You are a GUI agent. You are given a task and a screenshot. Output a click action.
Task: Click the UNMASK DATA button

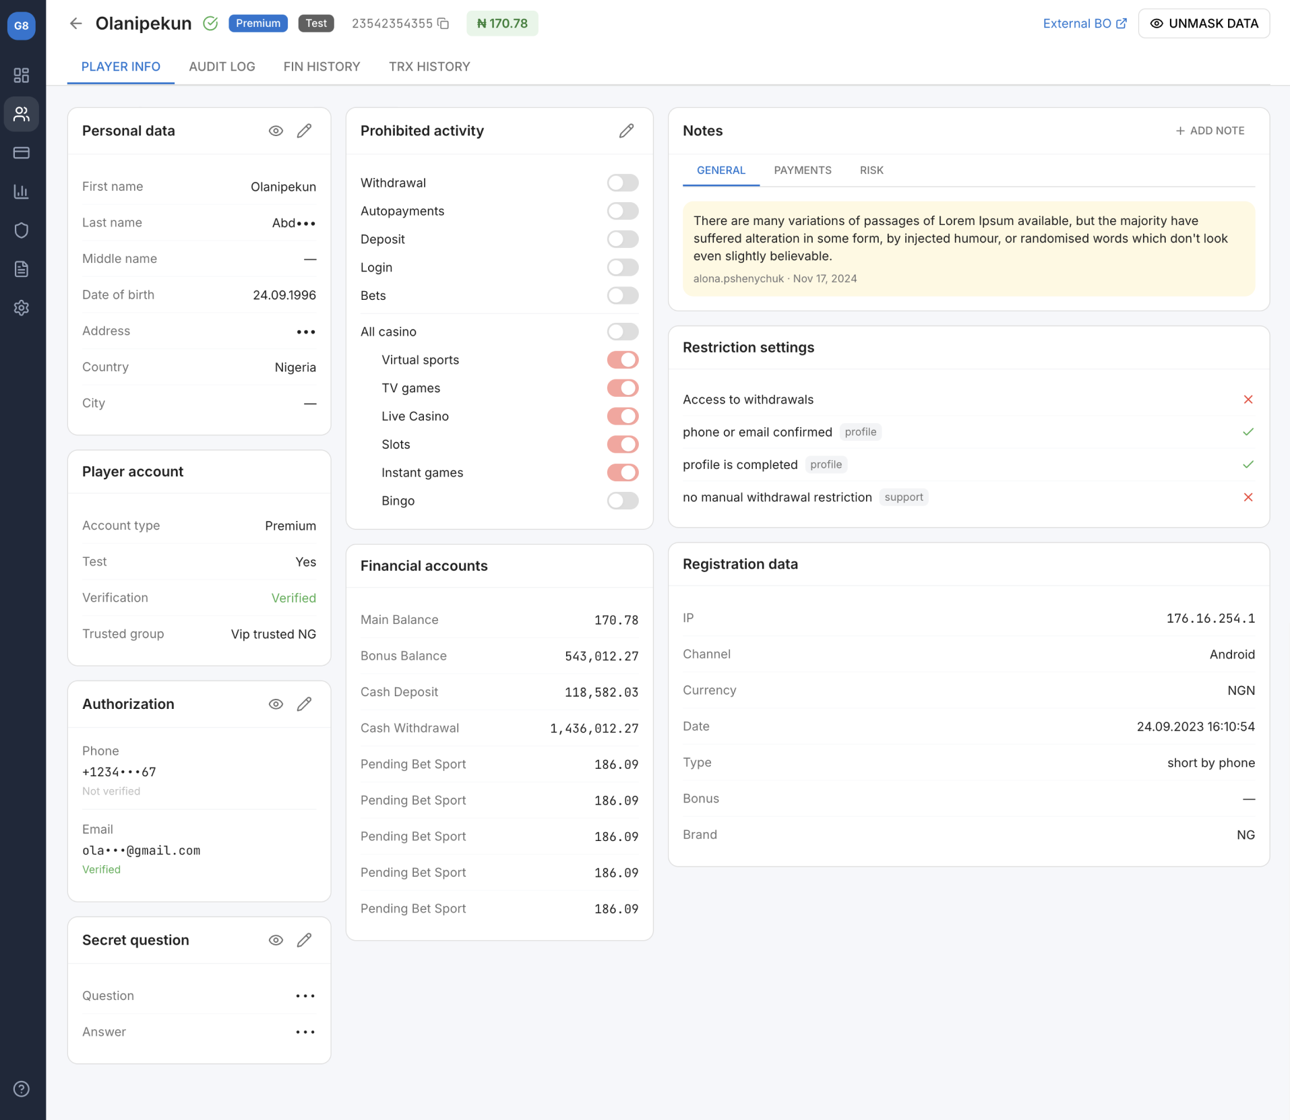tap(1204, 23)
